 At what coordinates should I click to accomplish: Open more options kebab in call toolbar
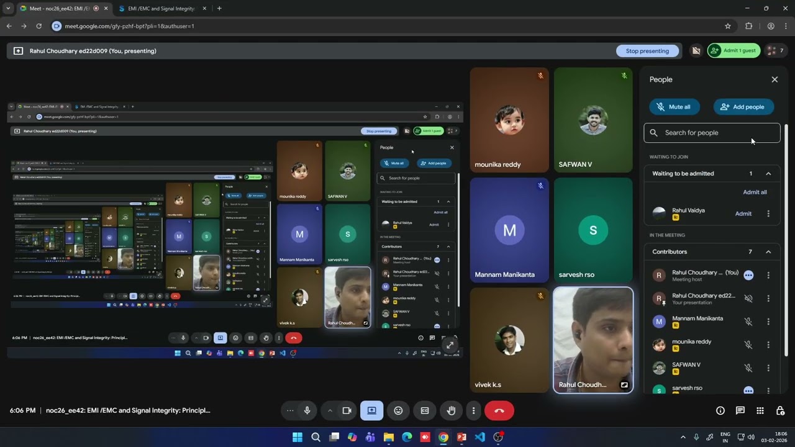(x=473, y=410)
